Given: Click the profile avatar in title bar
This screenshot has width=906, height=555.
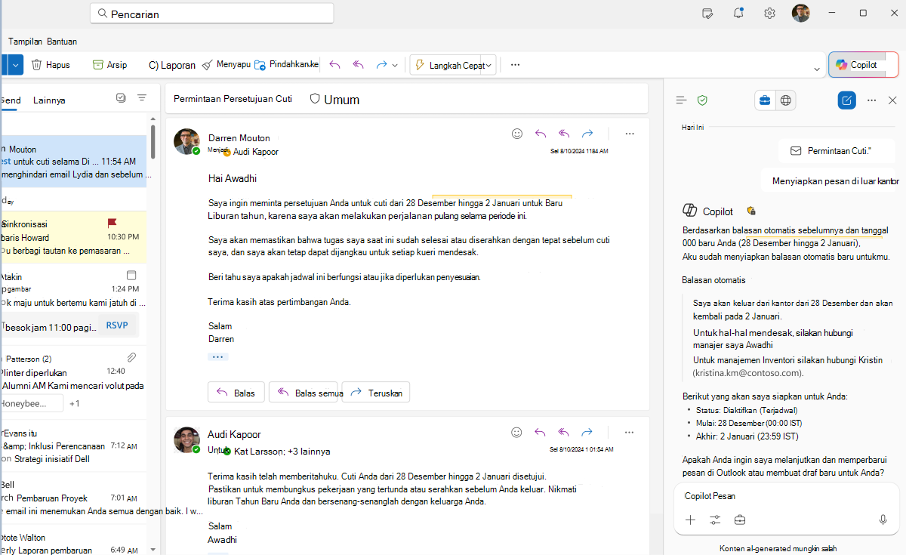Looking at the screenshot, I should (x=800, y=13).
